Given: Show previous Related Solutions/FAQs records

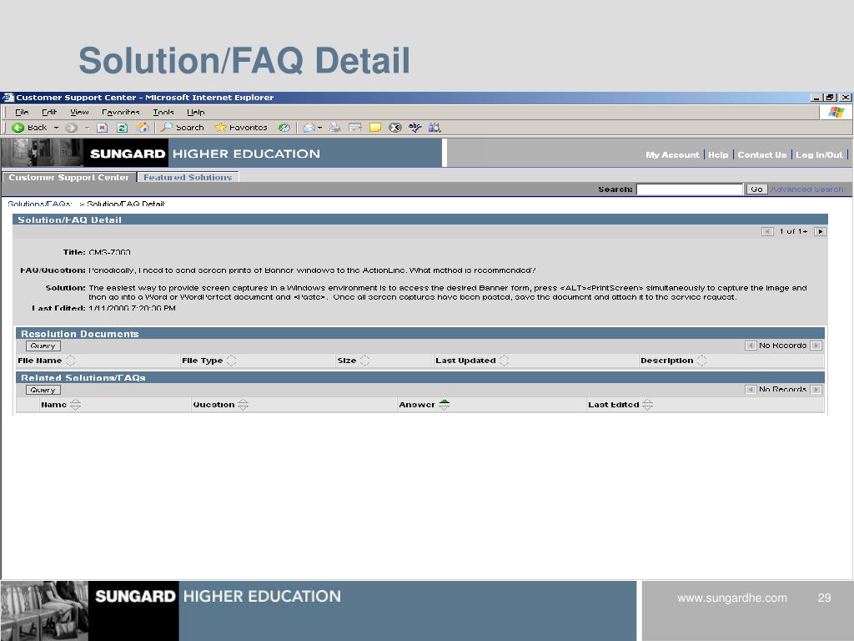Looking at the screenshot, I should point(751,390).
